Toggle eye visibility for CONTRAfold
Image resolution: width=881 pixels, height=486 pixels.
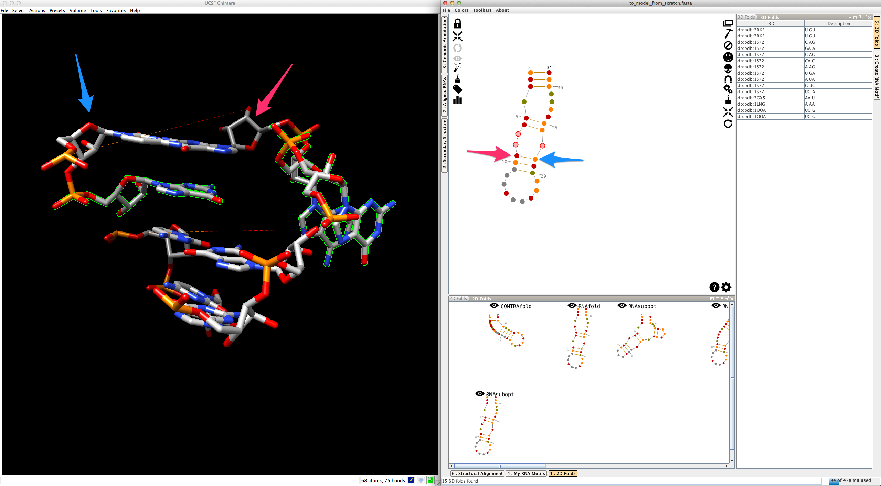[494, 306]
